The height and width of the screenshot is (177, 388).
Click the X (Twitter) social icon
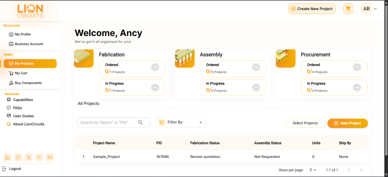29,157
